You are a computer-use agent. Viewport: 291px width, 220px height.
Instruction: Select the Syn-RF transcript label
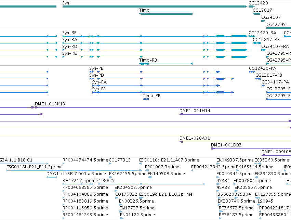(x=69, y=33)
